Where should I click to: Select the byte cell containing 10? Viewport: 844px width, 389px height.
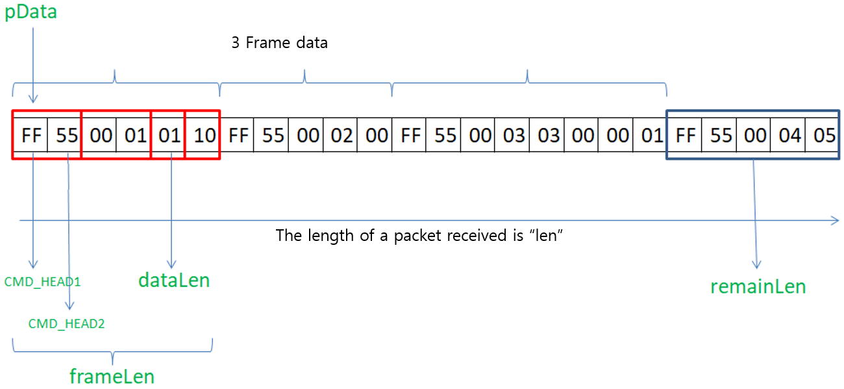tap(204, 136)
